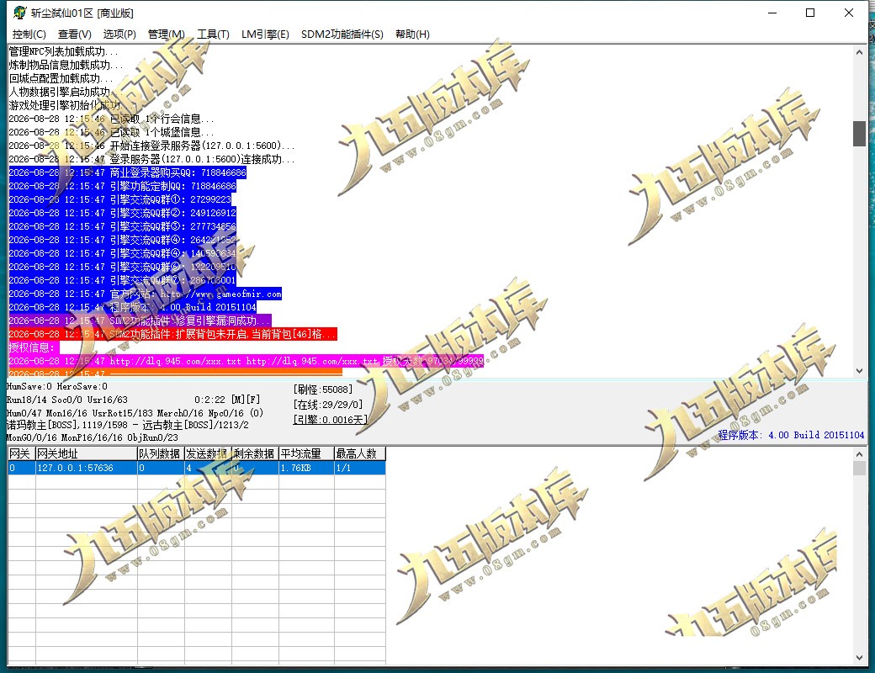Screen dimensions: 875x673
Task: Click the dlq.945.com/xxx.txt authorization log line
Action: [x=246, y=361]
